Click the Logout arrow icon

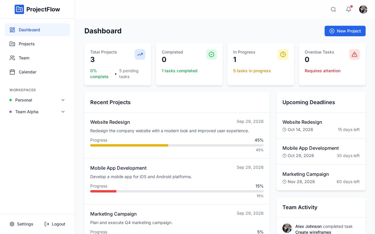47,224
